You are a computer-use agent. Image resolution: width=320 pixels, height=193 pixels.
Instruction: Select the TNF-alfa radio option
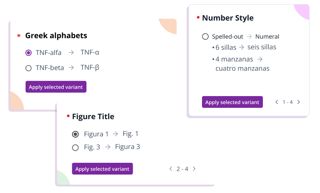point(29,53)
